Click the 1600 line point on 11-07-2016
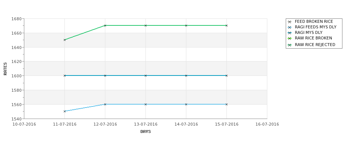Image resolution: width=359 pixels, height=158 pixels. point(64,76)
